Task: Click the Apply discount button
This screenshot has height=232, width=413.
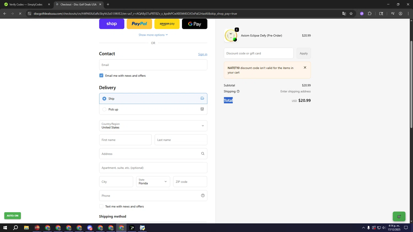Action: 304,53
